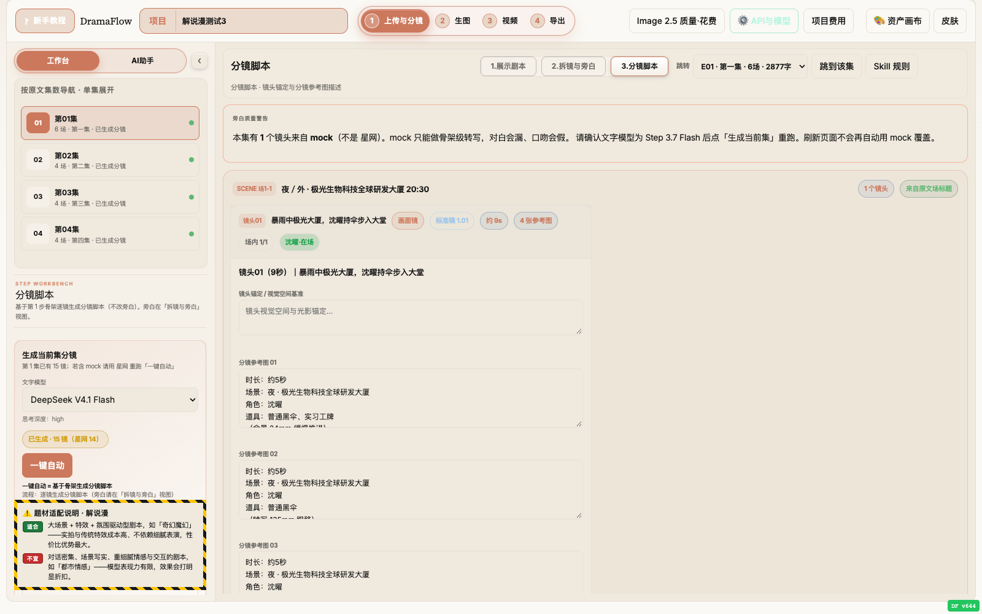Screen dimensions: 982x614
Task: Open Image 2.5 质量·花费 settings
Action: 676,21
